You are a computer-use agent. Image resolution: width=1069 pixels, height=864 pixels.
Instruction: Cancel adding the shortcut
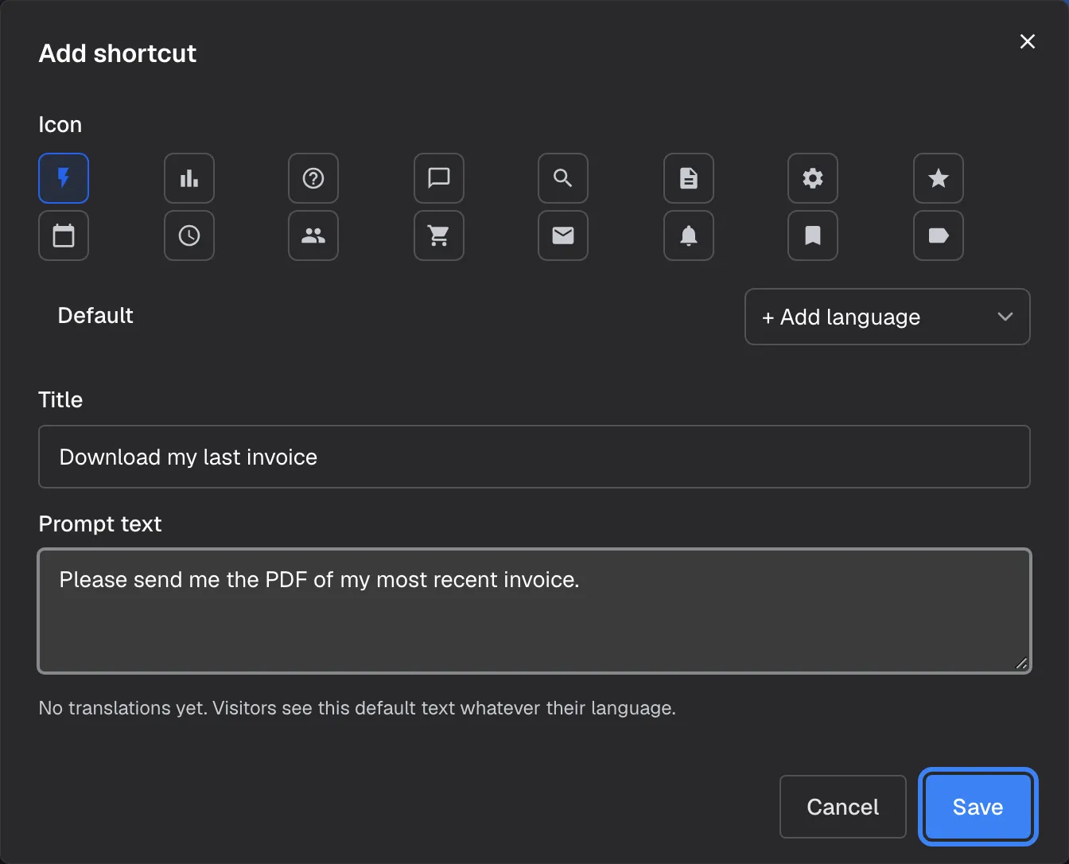coord(843,807)
